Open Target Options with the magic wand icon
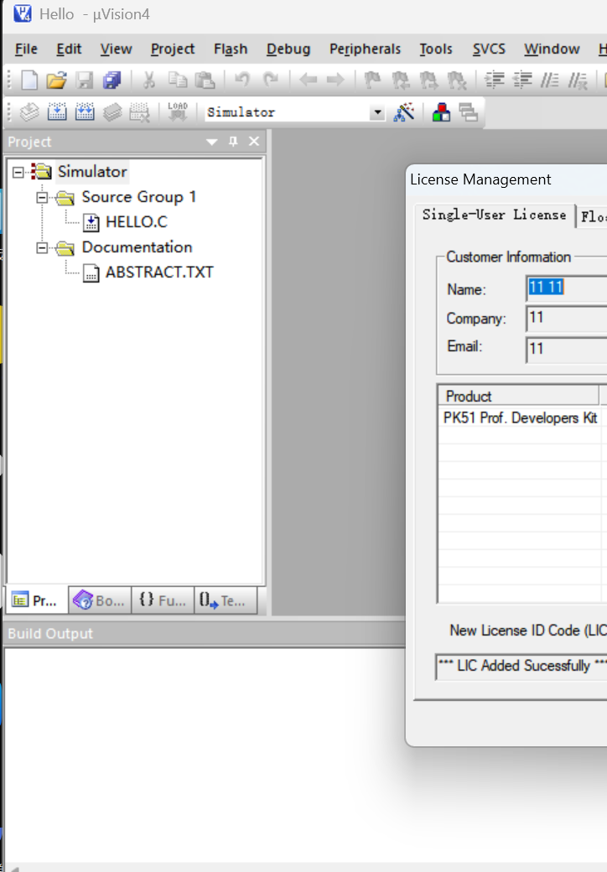This screenshot has width=607, height=872. pos(404,112)
